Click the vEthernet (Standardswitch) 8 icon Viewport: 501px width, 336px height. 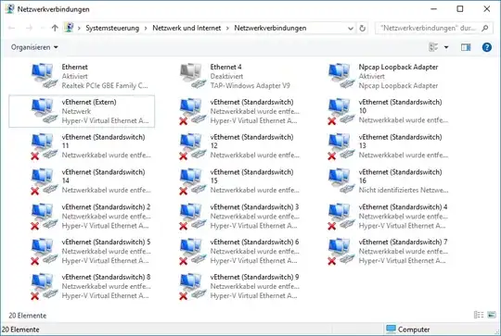(x=45, y=286)
